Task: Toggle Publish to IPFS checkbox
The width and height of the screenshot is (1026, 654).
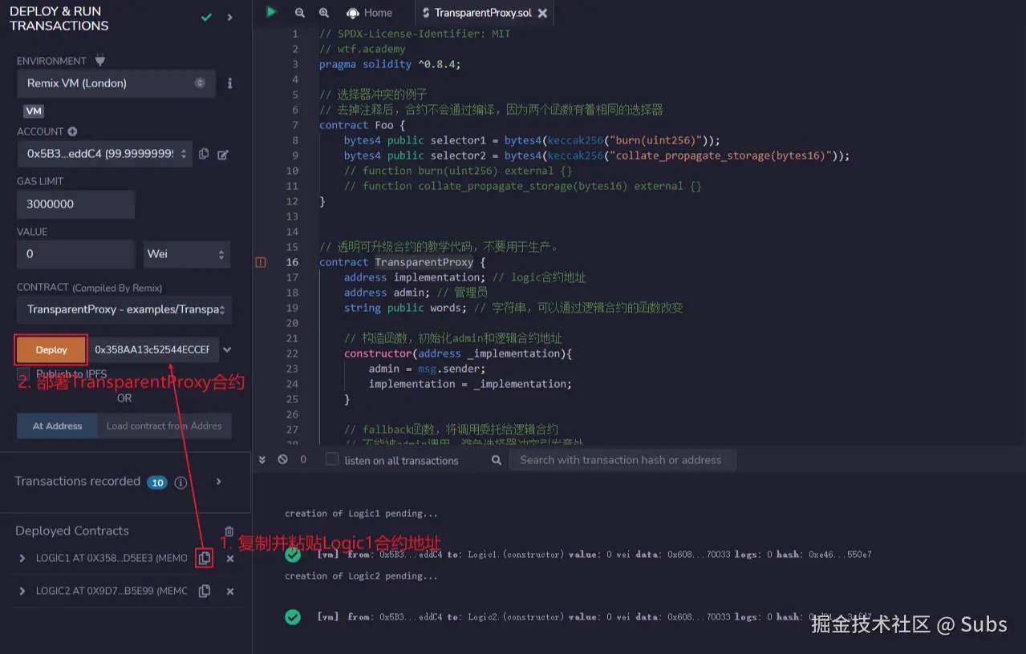Action: tap(23, 374)
